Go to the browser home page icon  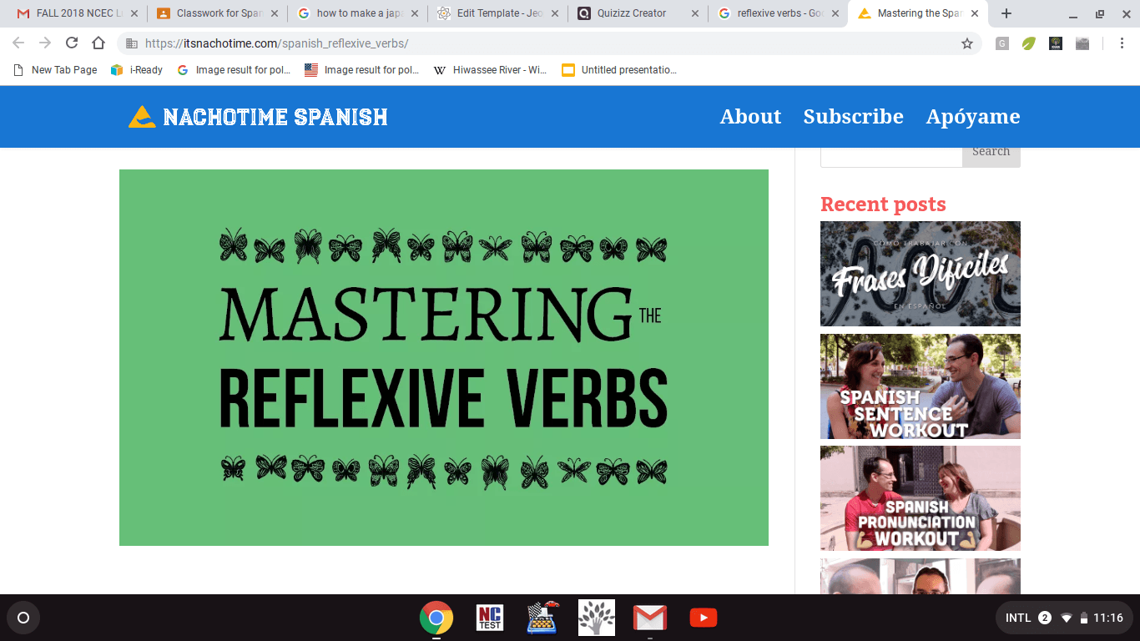98,43
